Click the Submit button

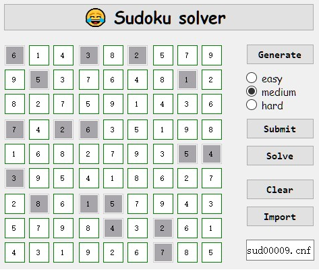(x=280, y=129)
